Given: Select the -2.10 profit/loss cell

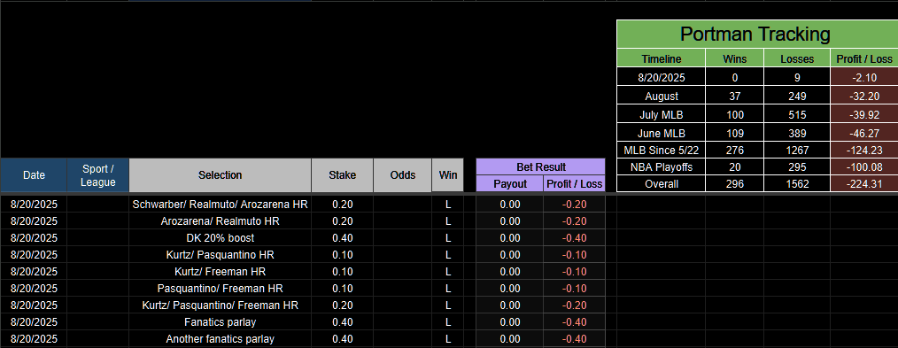Looking at the screenshot, I should [864, 77].
